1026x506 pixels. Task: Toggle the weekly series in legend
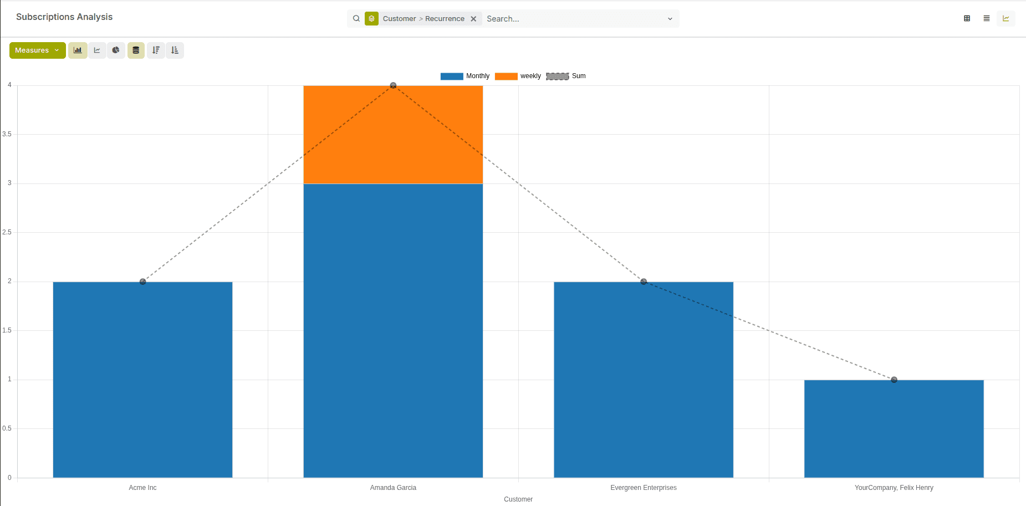[x=518, y=76]
